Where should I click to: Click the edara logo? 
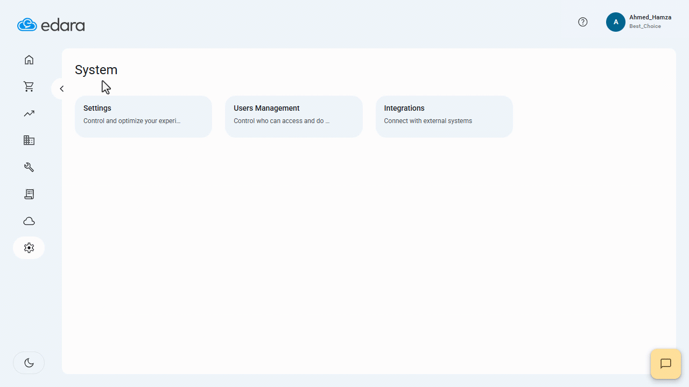[x=51, y=25]
